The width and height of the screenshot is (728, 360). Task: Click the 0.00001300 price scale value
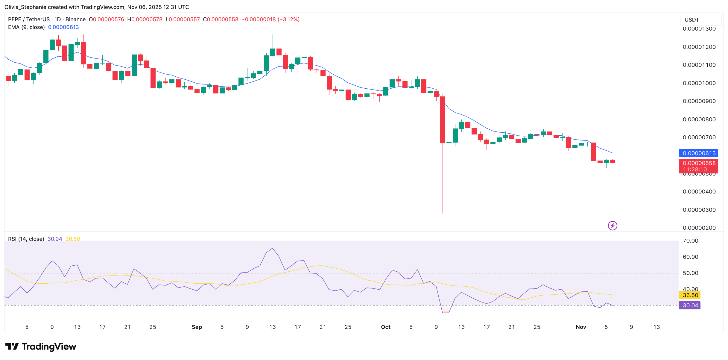point(700,29)
